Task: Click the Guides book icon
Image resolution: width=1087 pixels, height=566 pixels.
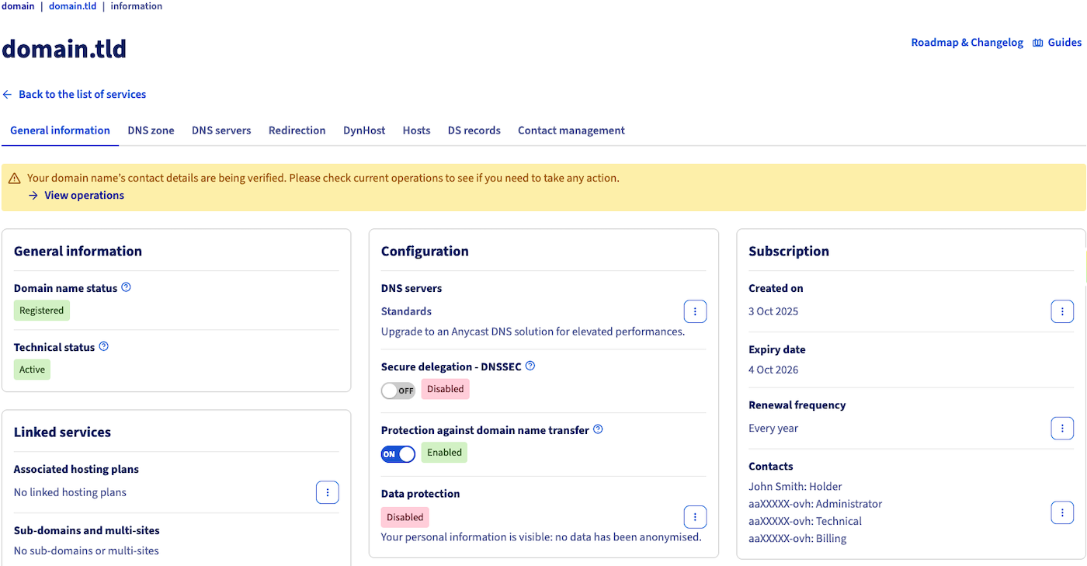Action: [1038, 43]
